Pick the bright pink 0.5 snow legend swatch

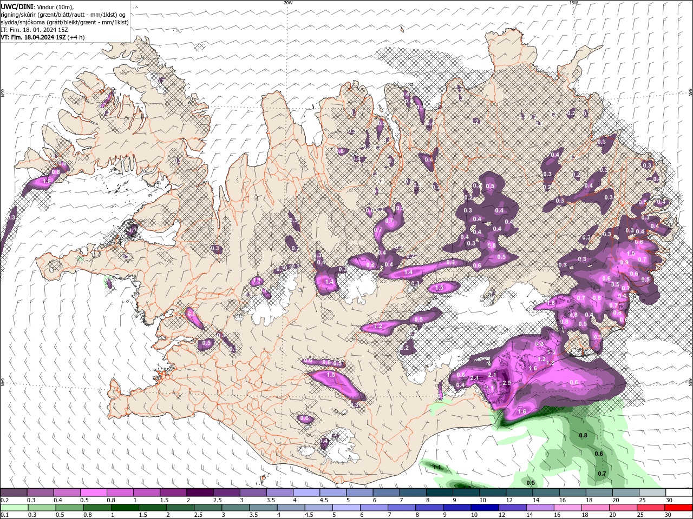[x=93, y=493]
